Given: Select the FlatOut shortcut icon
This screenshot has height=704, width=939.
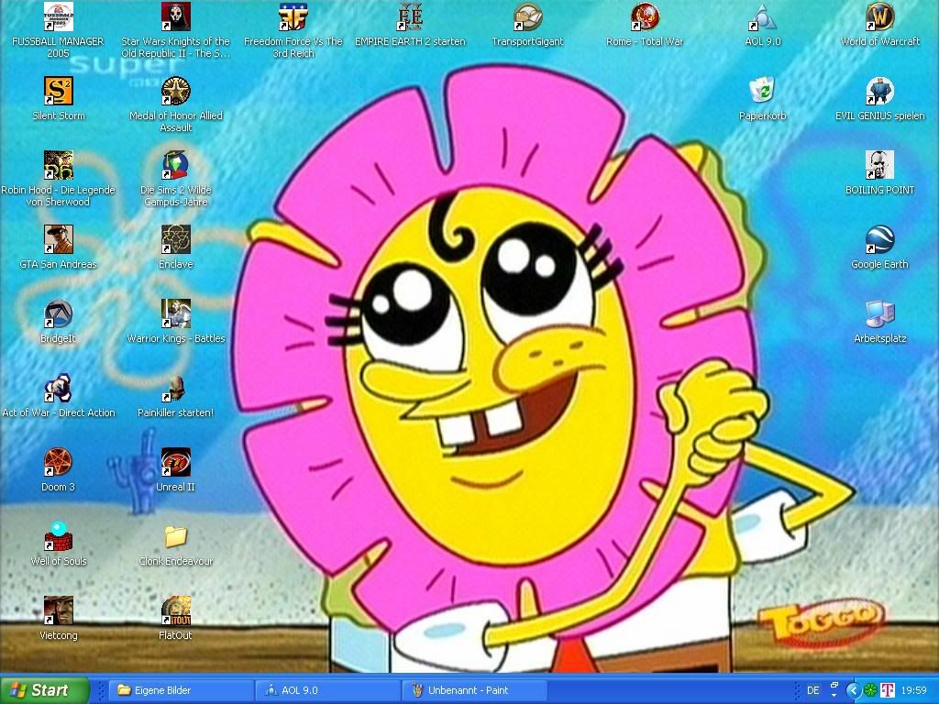Looking at the screenshot, I should (x=175, y=610).
